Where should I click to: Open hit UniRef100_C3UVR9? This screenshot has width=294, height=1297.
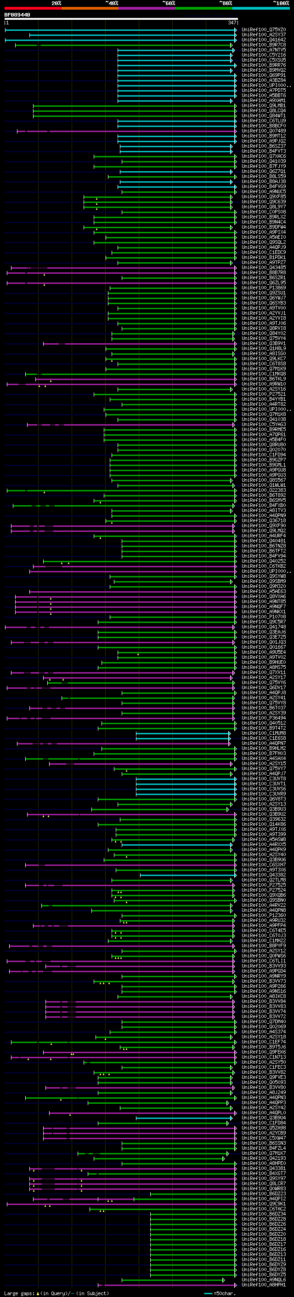click(x=263, y=794)
